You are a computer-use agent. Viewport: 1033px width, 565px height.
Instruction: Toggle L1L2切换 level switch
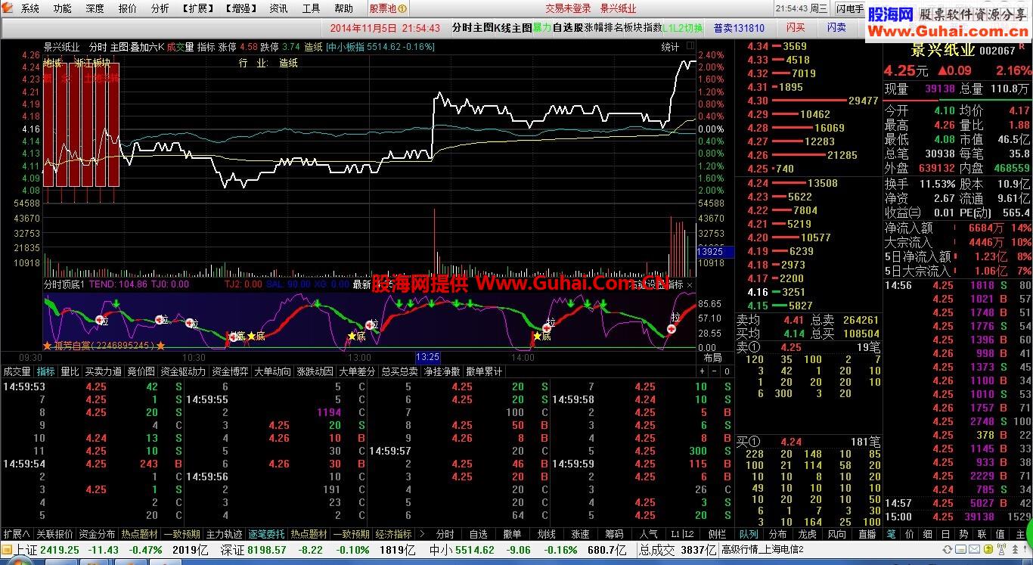coord(683,28)
